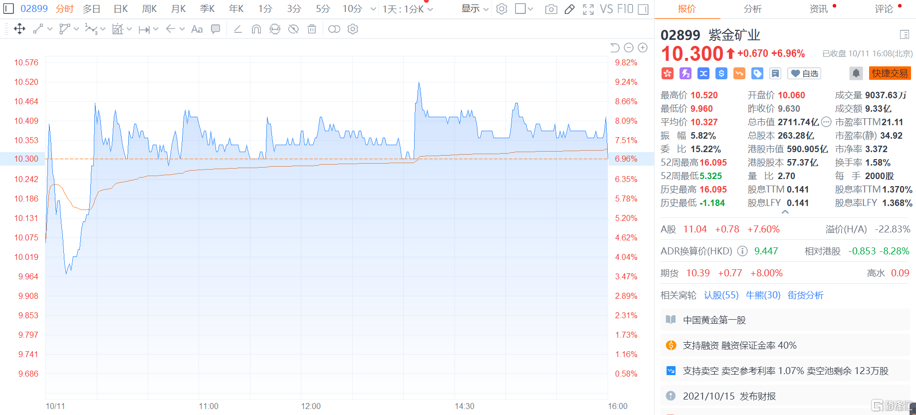916x415 pixels.
Task: Open the 显示 display dropdown
Action: (x=474, y=9)
